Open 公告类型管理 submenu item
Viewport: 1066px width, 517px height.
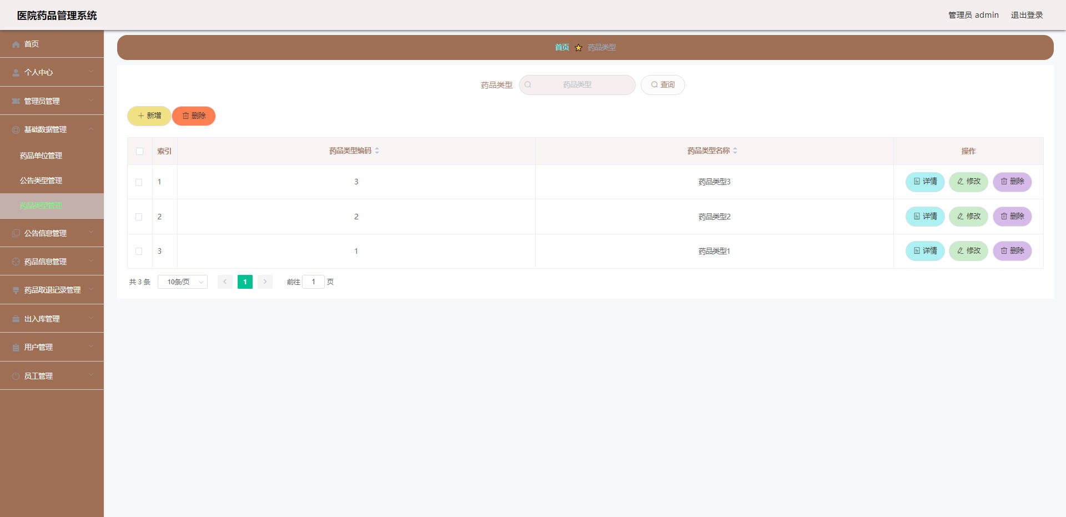(x=52, y=180)
